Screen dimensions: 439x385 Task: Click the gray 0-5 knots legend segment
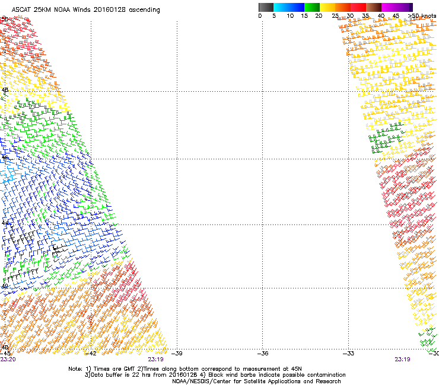click(266, 7)
